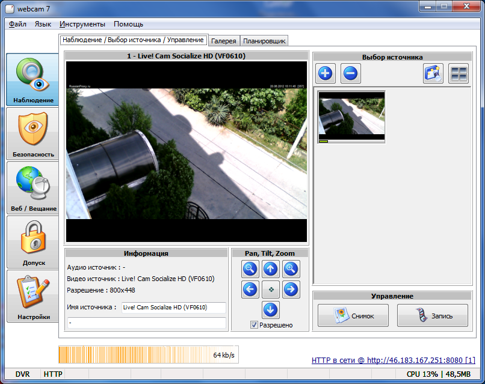485x384 pixels.
Task: Open the Файл menu
Action: tap(17, 24)
